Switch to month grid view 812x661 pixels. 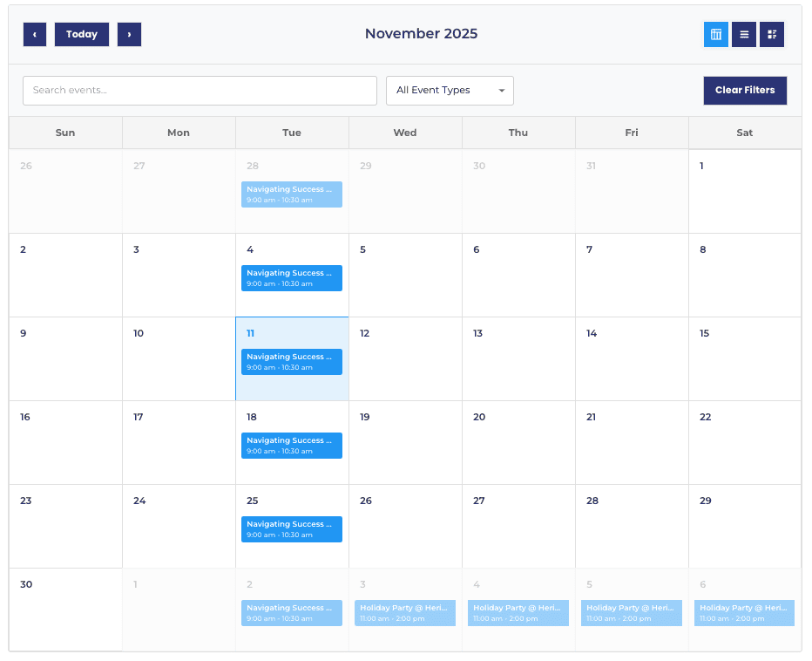[x=716, y=35]
